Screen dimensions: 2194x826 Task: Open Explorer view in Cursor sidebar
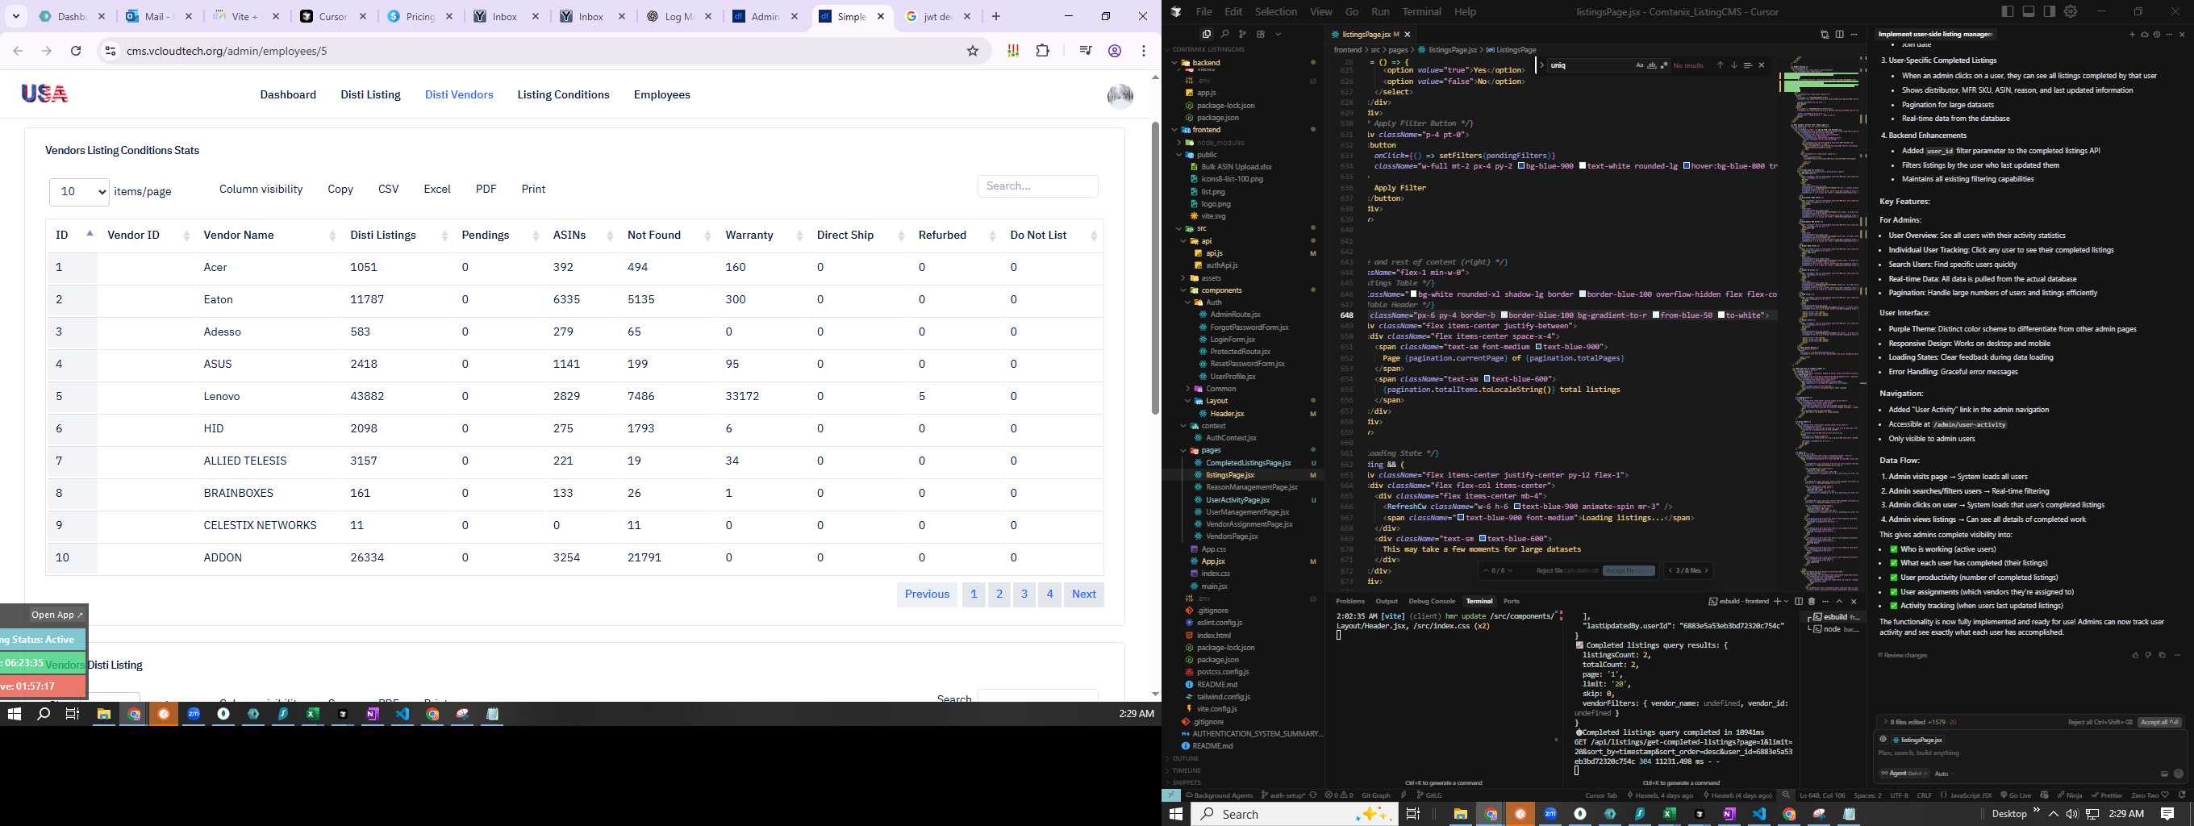pos(1207,34)
